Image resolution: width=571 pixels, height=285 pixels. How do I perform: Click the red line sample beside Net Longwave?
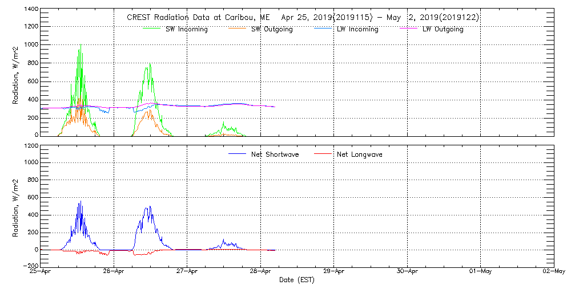point(323,154)
